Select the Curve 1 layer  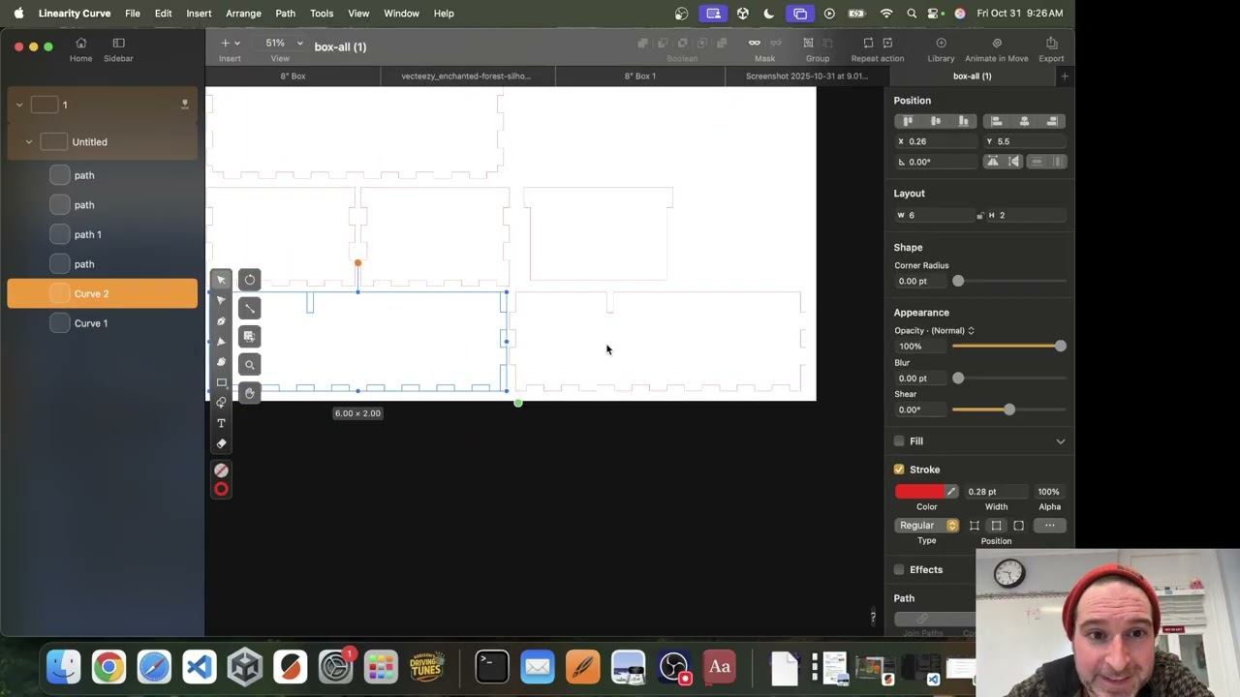102,323
